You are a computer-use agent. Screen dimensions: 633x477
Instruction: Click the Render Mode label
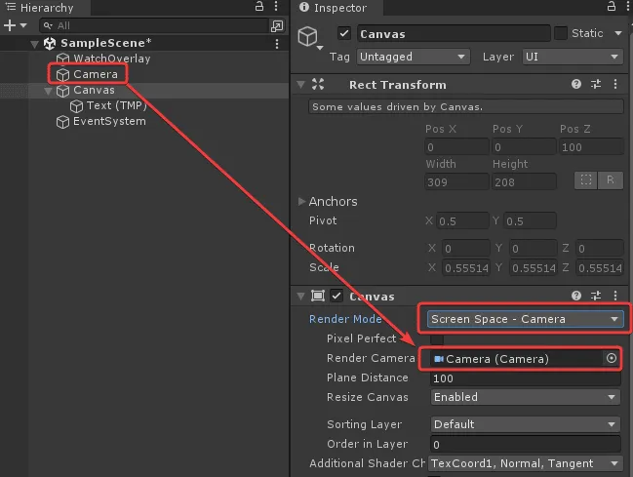[345, 319]
